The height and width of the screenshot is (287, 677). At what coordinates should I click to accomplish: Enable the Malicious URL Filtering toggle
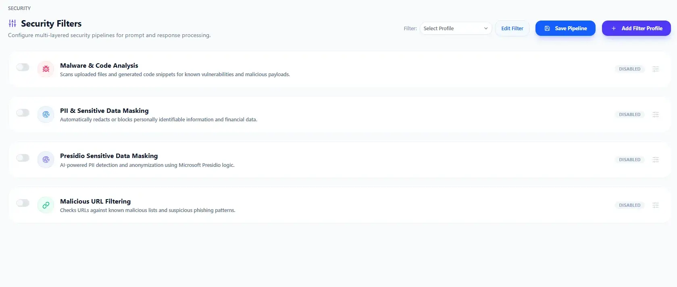point(23,203)
